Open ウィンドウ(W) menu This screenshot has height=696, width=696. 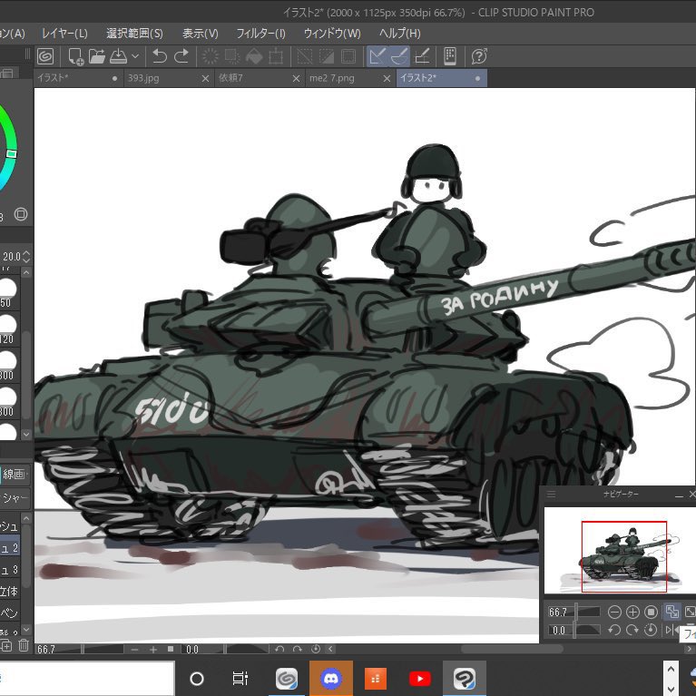tap(332, 34)
